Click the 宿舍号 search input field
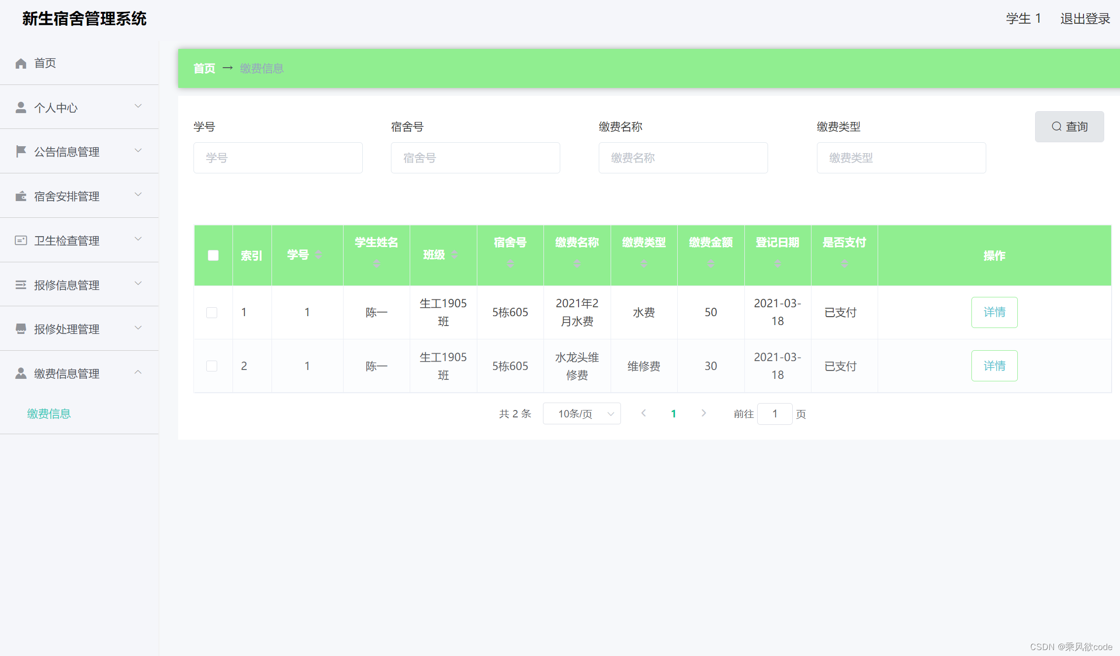1120x656 pixels. point(475,158)
